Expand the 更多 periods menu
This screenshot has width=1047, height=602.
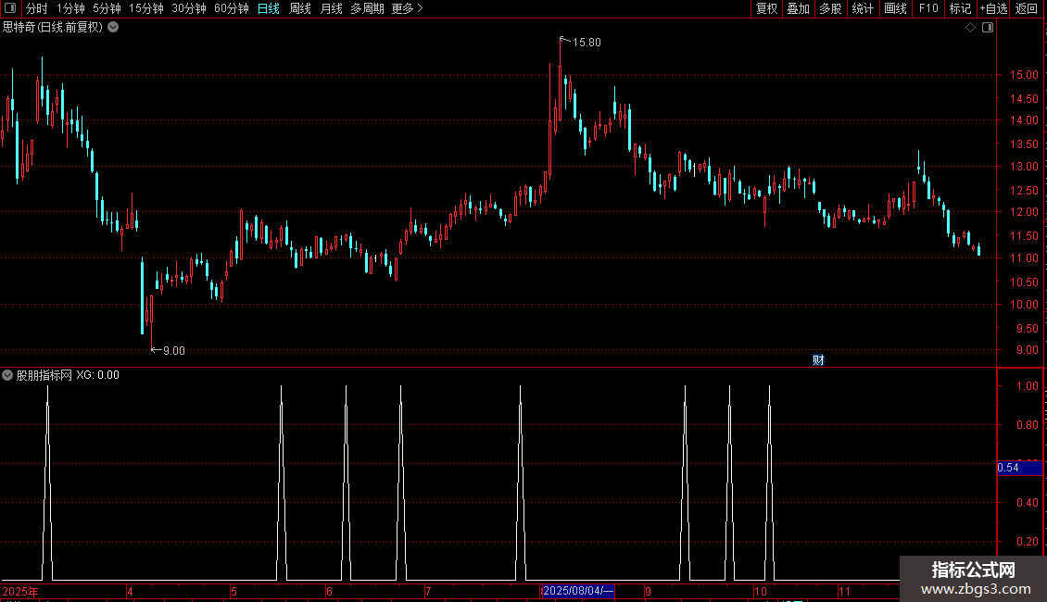click(407, 8)
